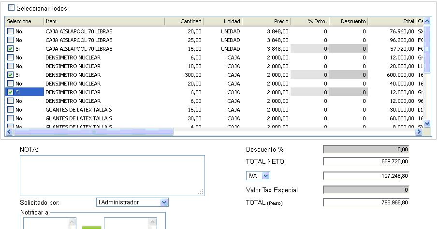This screenshot has width=439, height=229.
Task: Select the total cell 40.000,00
Action: point(402,84)
